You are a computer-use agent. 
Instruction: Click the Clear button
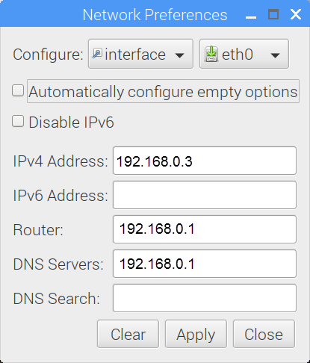(128, 334)
